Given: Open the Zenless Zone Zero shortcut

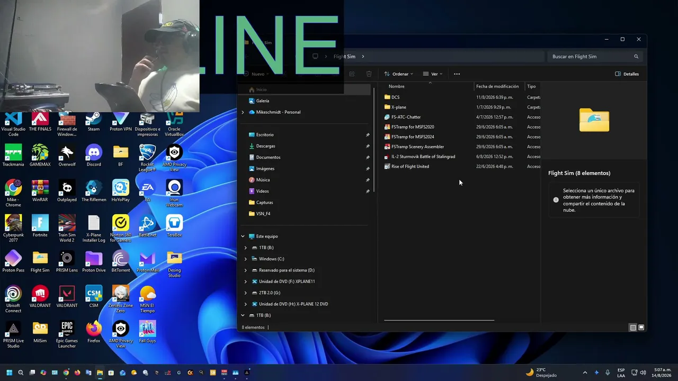Looking at the screenshot, I should pos(121,299).
